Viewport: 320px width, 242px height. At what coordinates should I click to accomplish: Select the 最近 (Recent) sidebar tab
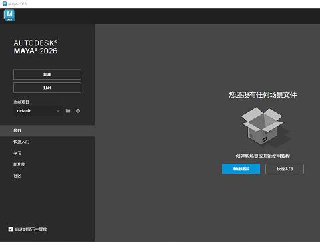47,130
